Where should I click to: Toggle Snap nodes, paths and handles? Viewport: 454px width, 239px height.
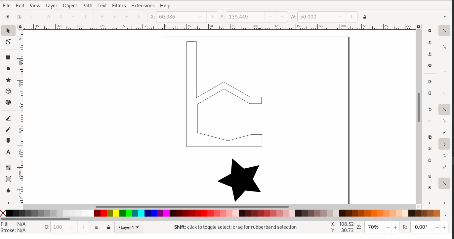click(444, 109)
